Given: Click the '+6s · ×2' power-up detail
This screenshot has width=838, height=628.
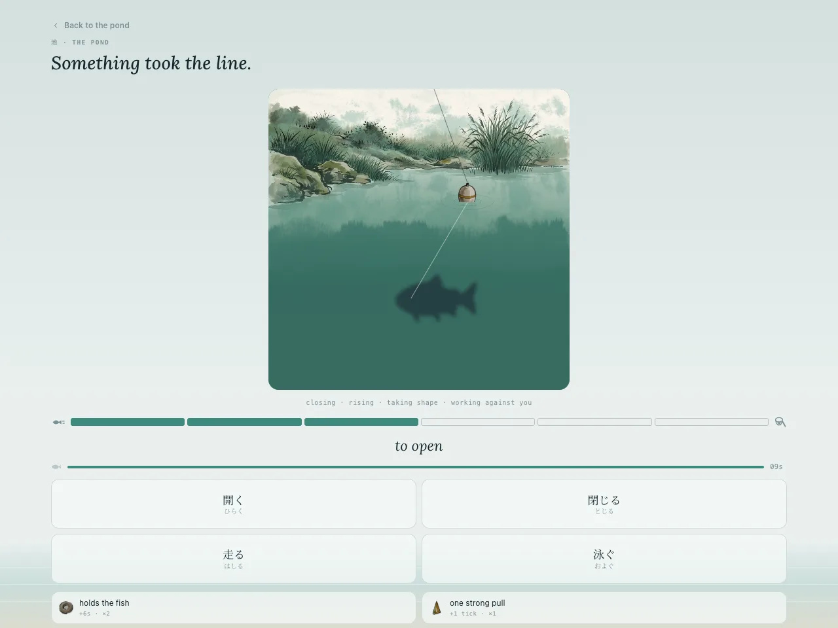Looking at the screenshot, I should click(x=95, y=614).
